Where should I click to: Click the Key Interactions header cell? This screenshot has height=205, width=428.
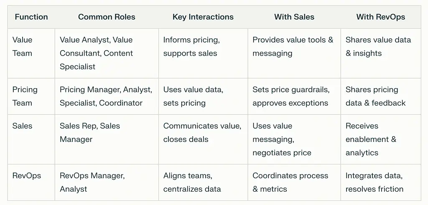click(x=203, y=17)
